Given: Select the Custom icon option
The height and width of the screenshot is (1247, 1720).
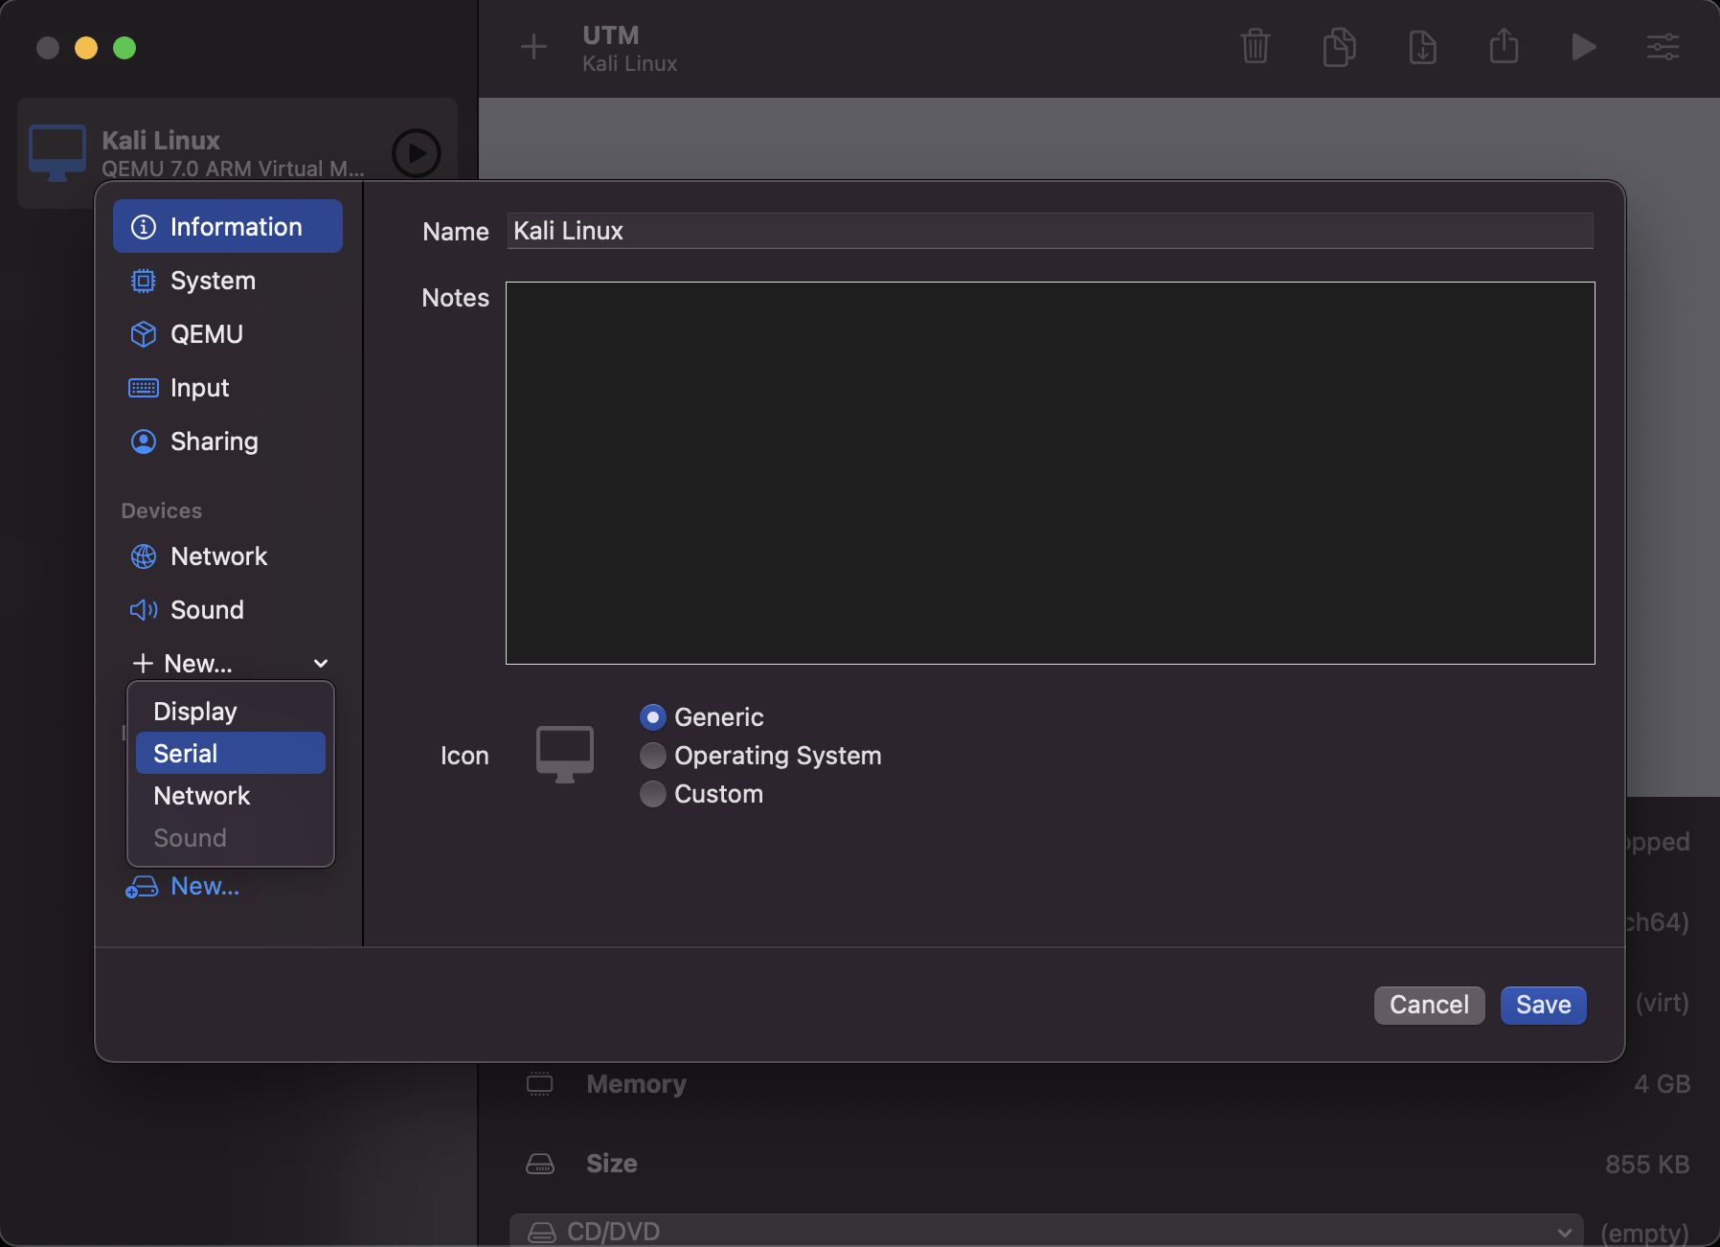Looking at the screenshot, I should (652, 793).
